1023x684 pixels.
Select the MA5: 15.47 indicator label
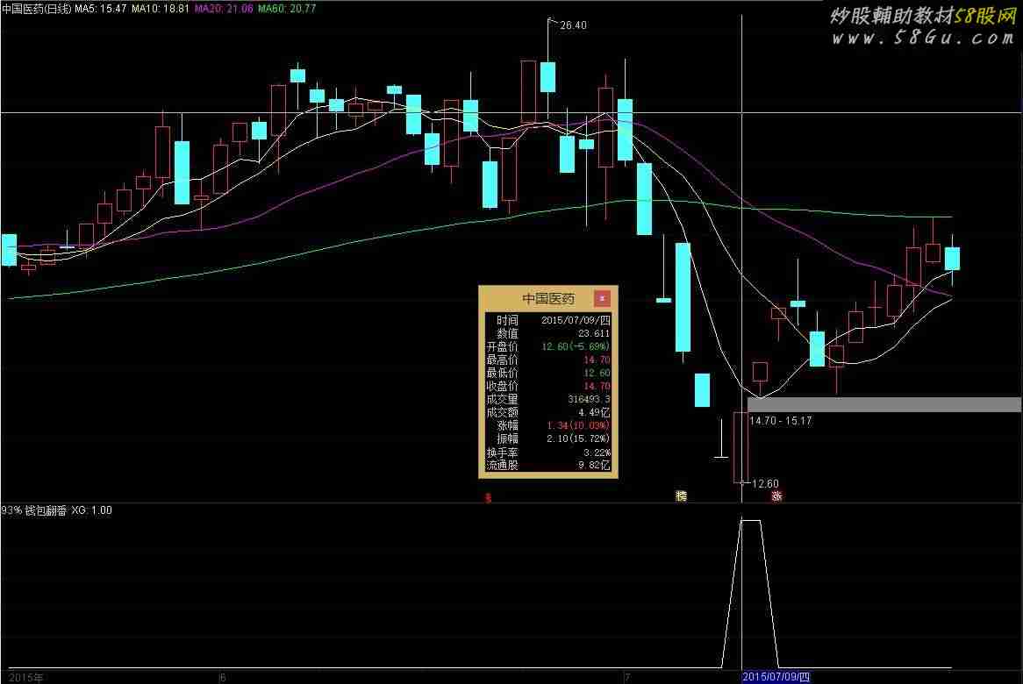tap(101, 9)
